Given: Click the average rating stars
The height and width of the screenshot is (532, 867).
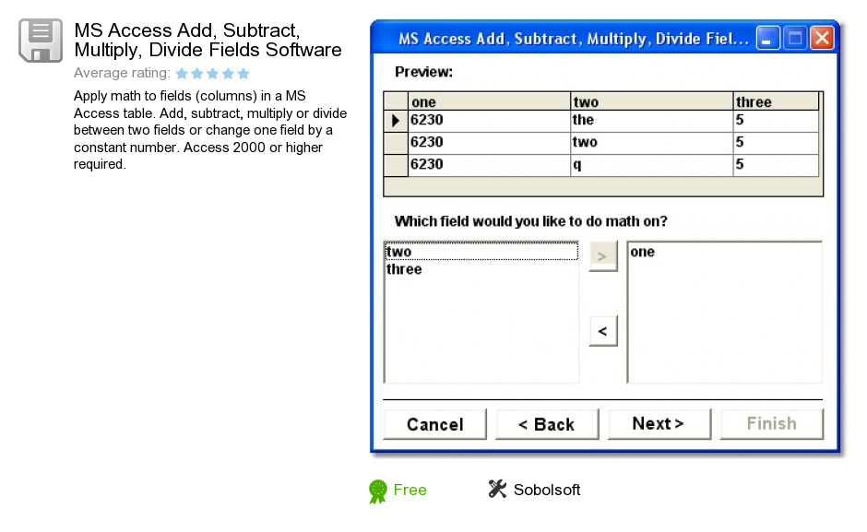Looking at the screenshot, I should (x=212, y=73).
